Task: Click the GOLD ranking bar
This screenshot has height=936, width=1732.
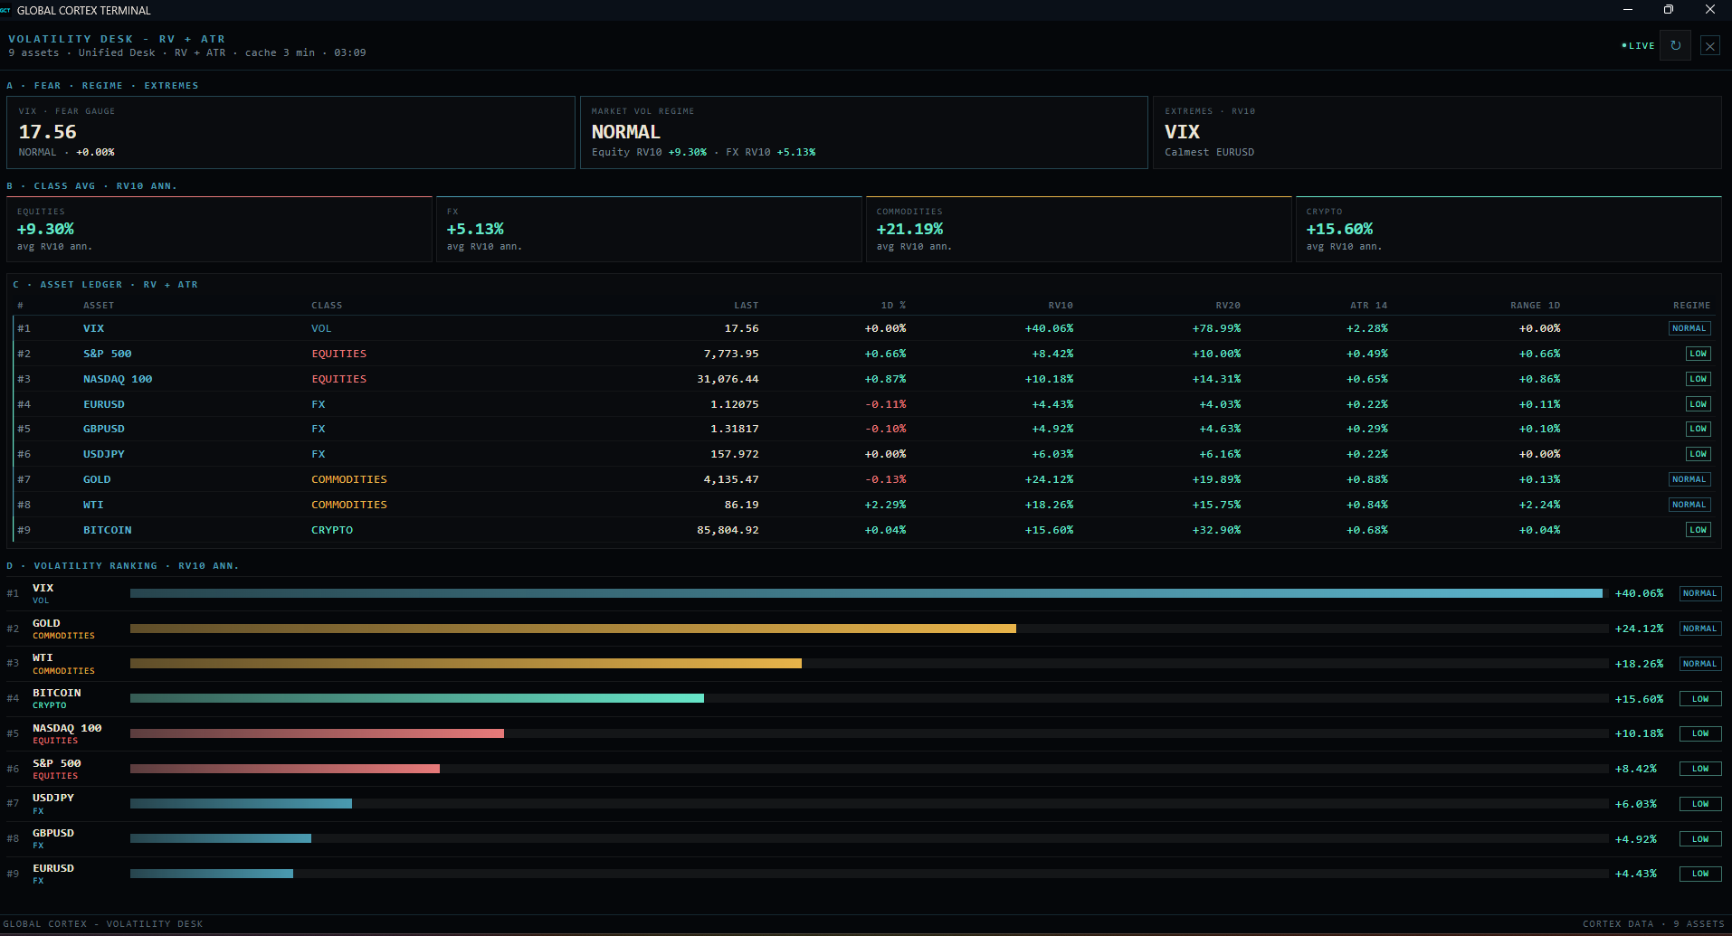Action: (573, 629)
